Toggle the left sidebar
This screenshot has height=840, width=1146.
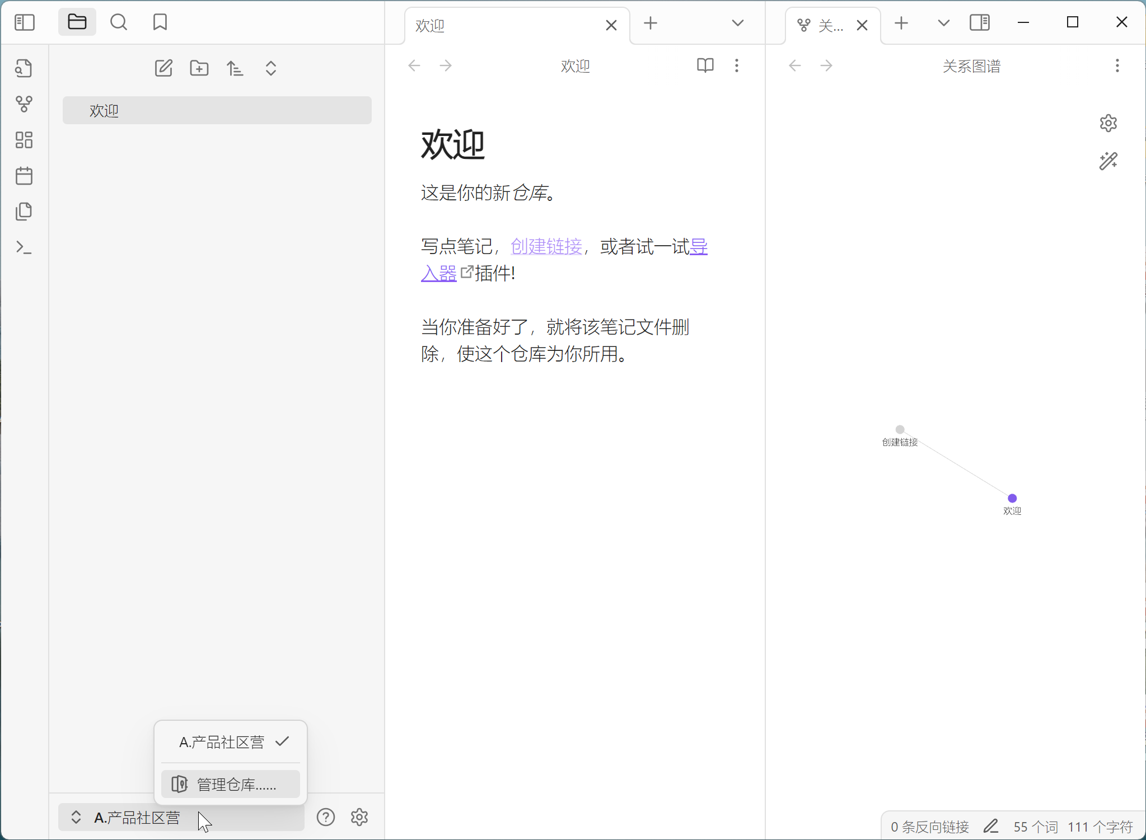pyautogui.click(x=25, y=22)
